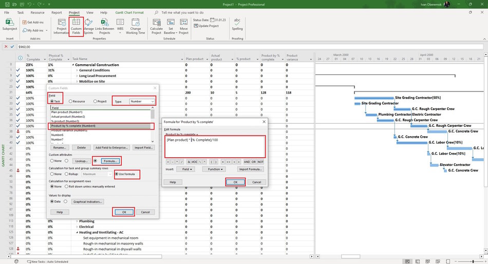Open Get Add-ins
Viewport: 488px width, 264px height.
33,23
